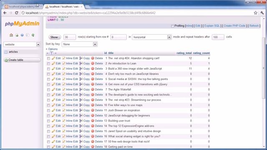Bookmark this page with the star icon
The height and width of the screenshot is (150, 267).
pos(255,13)
